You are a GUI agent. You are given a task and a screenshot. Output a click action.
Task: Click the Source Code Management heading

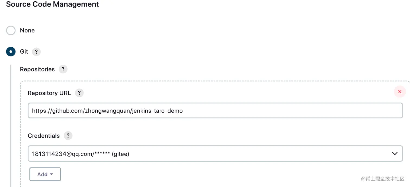coord(52,4)
